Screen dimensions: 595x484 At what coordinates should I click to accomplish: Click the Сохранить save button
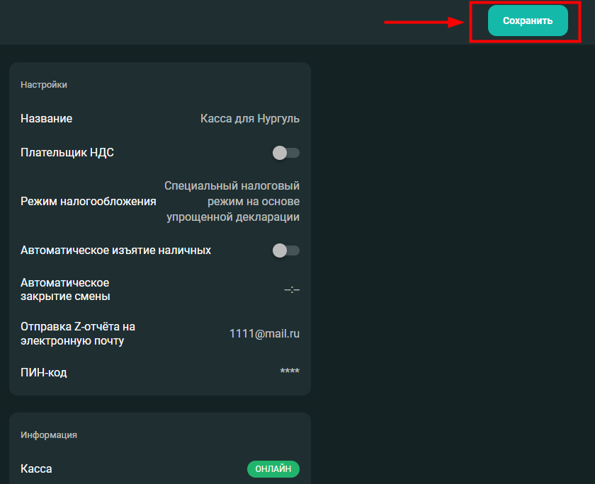tap(528, 21)
